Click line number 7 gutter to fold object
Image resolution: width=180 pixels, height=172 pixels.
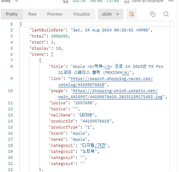pos(11,60)
